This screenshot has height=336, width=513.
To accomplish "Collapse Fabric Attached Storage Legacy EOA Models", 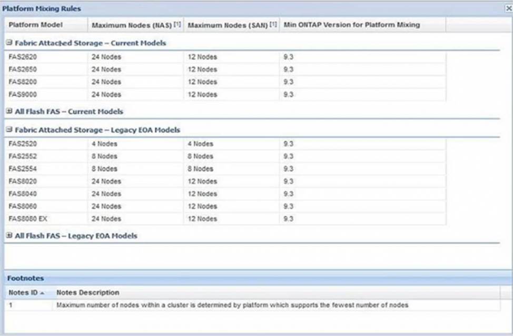I will [9, 130].
